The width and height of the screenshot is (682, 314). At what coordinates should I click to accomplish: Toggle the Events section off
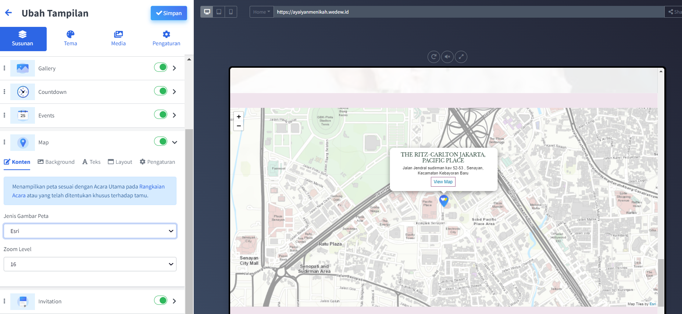pos(161,114)
